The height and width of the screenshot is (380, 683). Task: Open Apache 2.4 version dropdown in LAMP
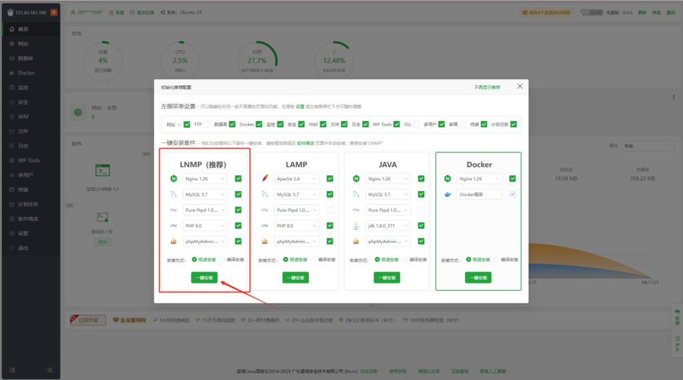click(x=297, y=179)
